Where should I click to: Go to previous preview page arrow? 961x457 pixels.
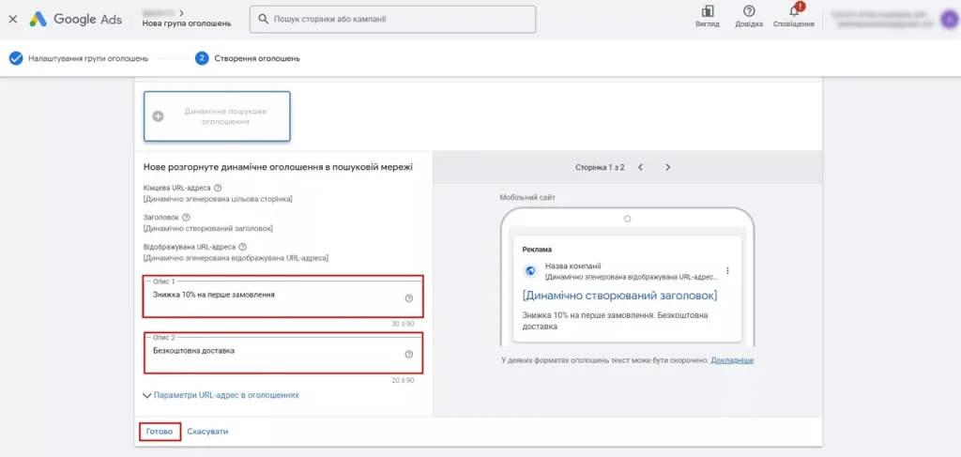tap(640, 167)
